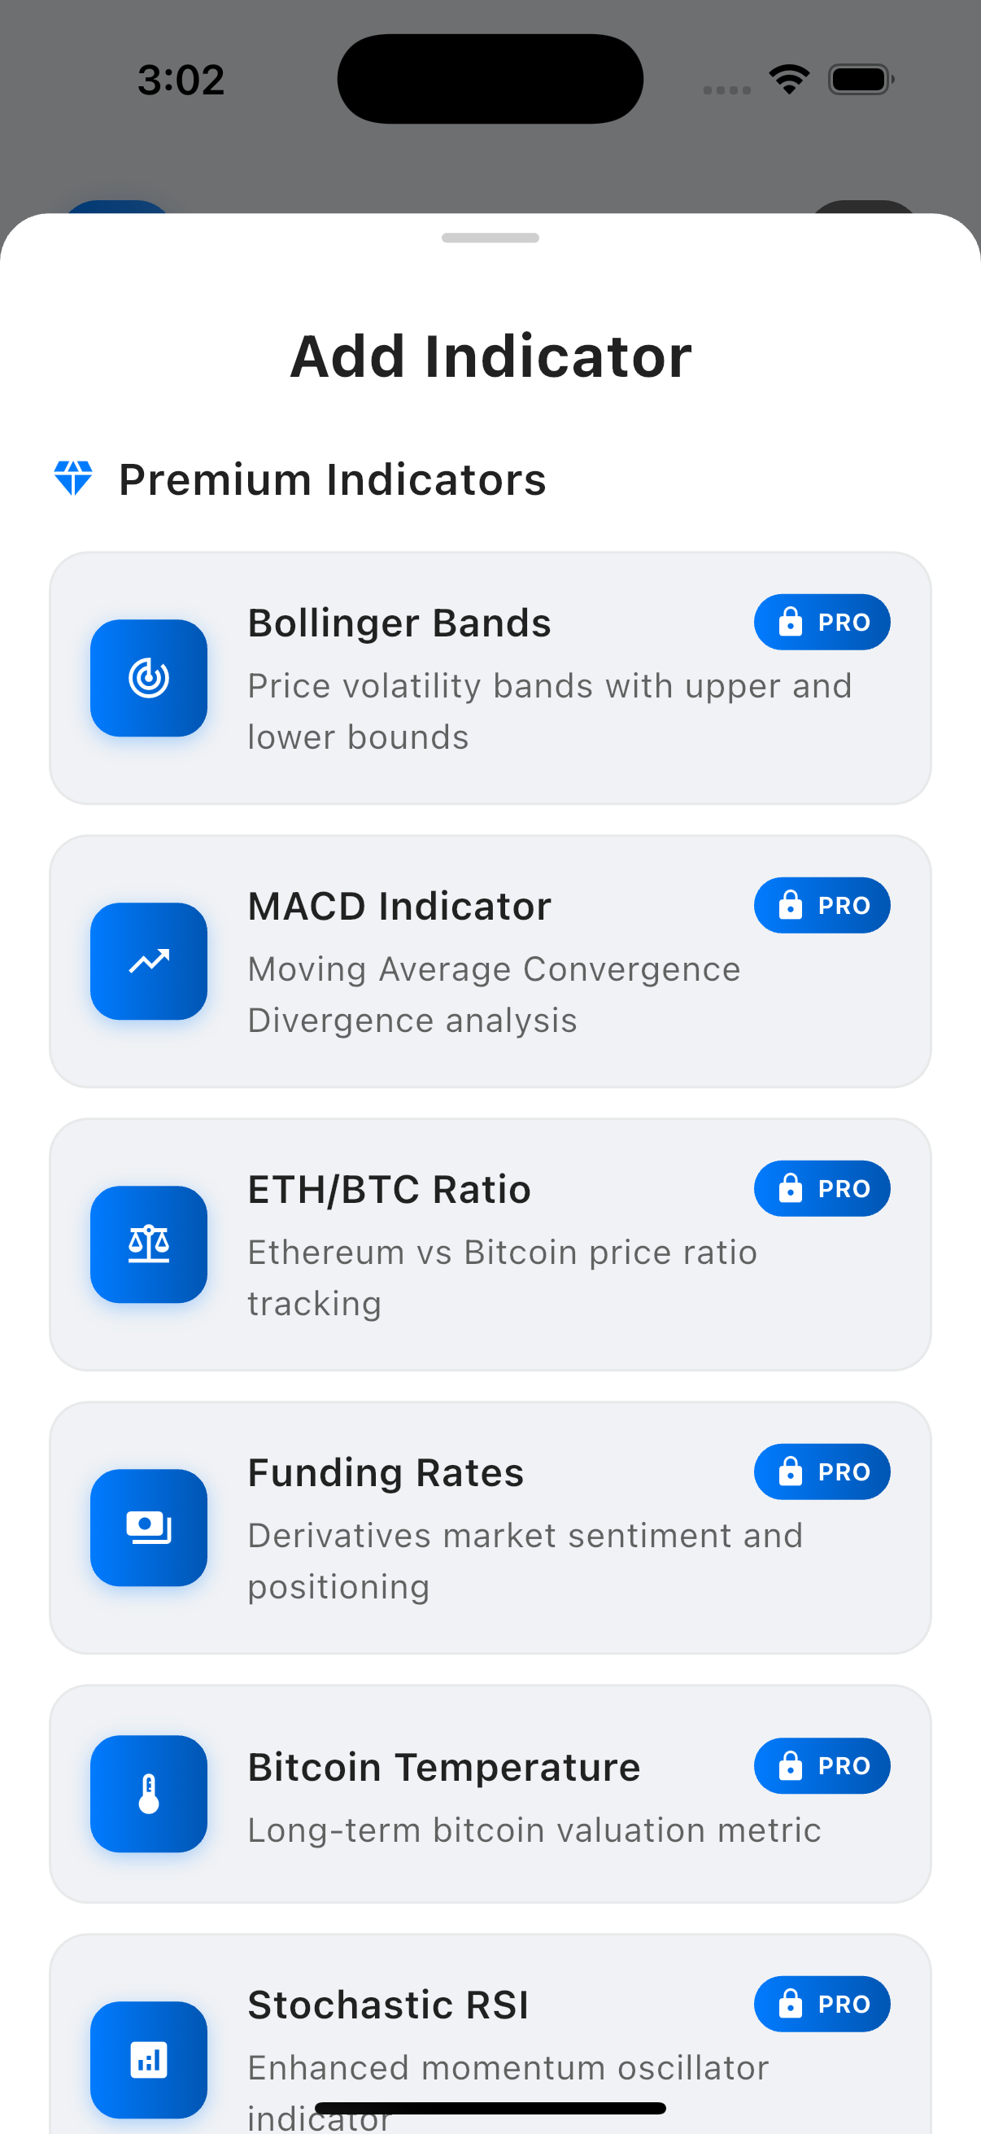Tap the Stochastic RSI bar chart icon

point(149,2059)
